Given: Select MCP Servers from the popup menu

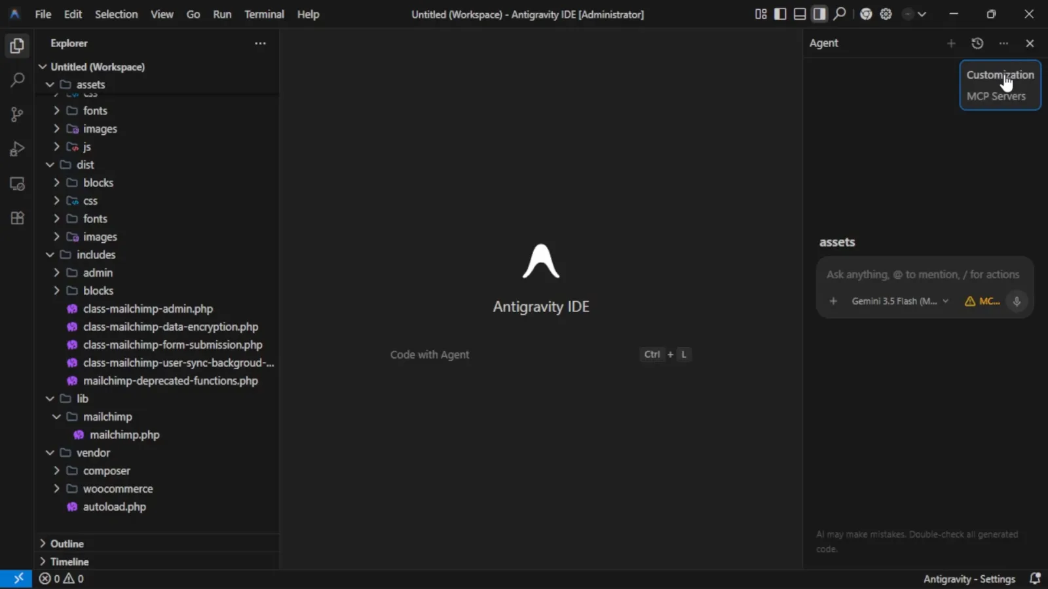Looking at the screenshot, I should (996, 96).
